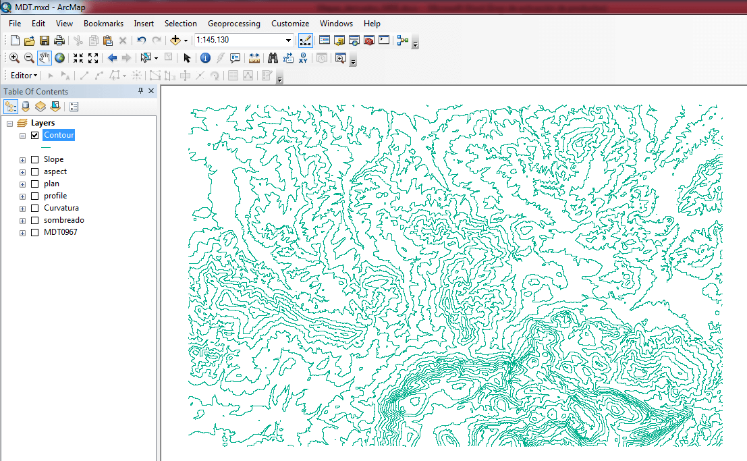Open the Bookmarks menu

103,24
